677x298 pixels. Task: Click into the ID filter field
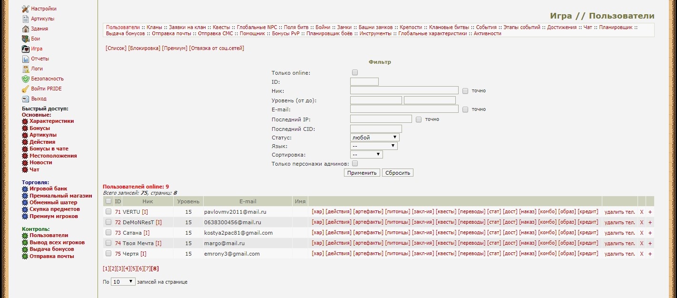(364, 81)
